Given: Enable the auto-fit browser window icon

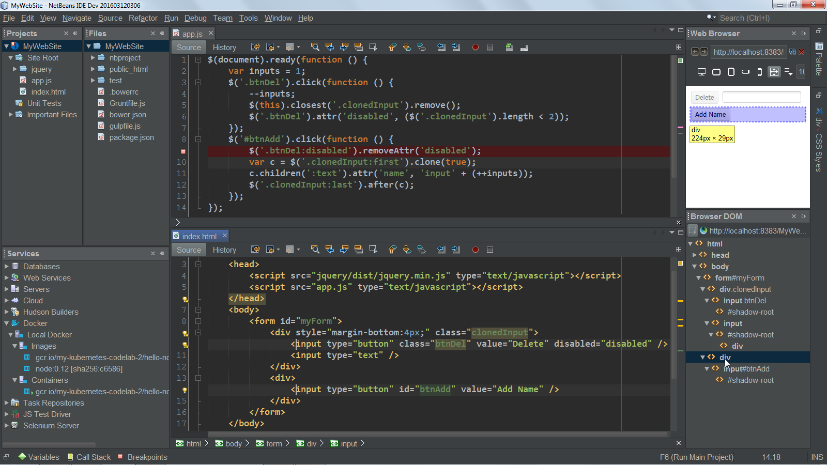Looking at the screenshot, I should coord(774,72).
